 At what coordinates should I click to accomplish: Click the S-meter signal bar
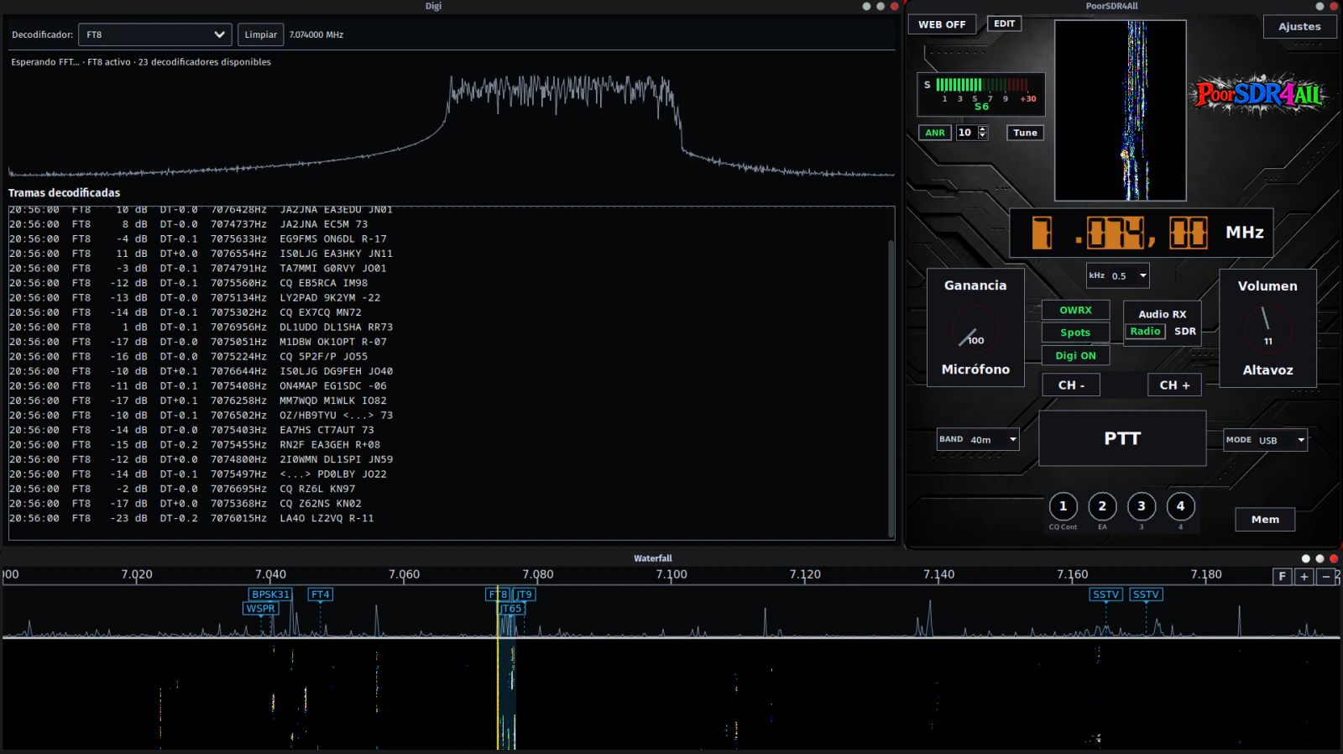(x=981, y=85)
